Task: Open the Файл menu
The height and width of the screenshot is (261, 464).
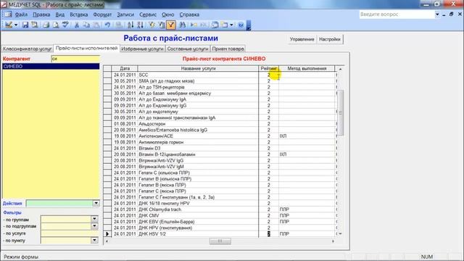Action: pos(21,14)
